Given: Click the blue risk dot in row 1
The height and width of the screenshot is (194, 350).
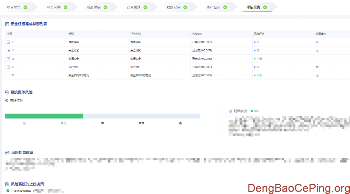Looking at the screenshot, I should click(x=255, y=42).
